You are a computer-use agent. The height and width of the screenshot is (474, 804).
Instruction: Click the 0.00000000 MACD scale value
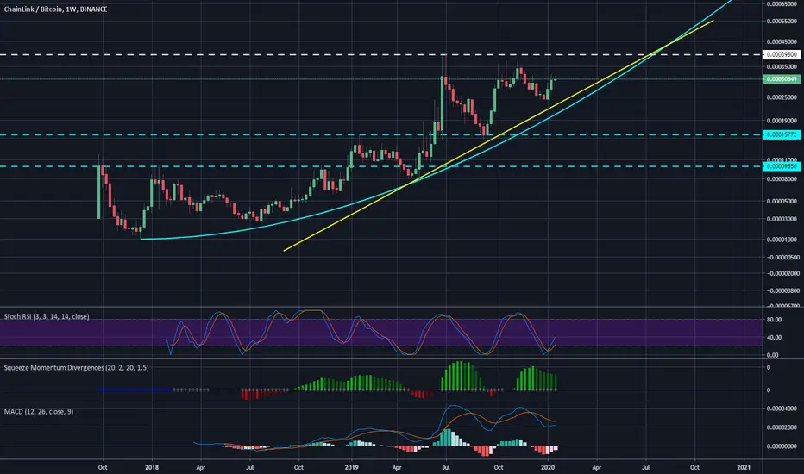(782, 446)
